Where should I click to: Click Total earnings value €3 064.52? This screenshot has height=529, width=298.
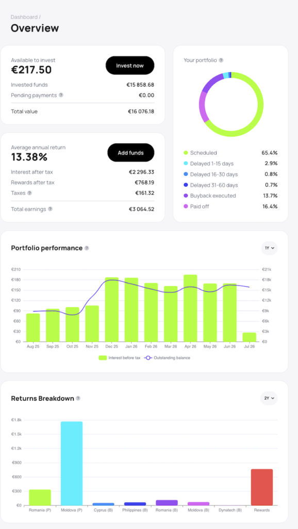pyautogui.click(x=141, y=209)
